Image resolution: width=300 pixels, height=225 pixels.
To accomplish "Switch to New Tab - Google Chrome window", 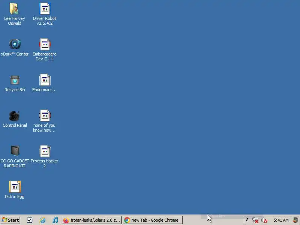I will (153, 220).
